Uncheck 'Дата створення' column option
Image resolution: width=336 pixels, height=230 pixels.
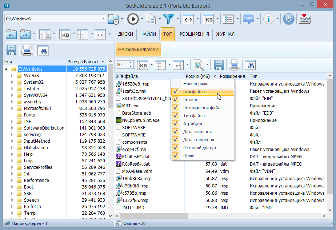(203, 140)
